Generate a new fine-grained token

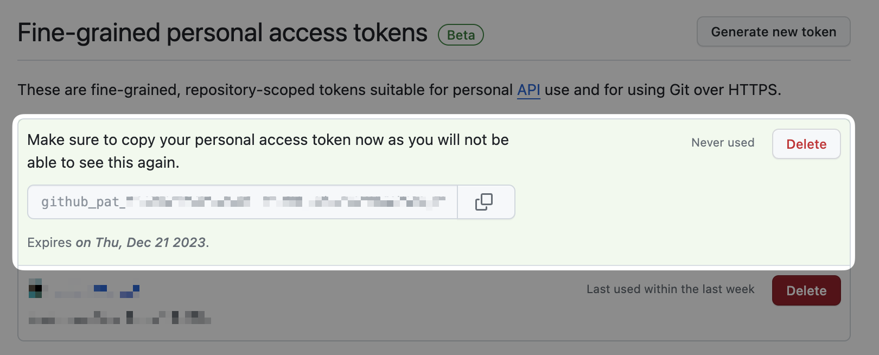(x=773, y=31)
